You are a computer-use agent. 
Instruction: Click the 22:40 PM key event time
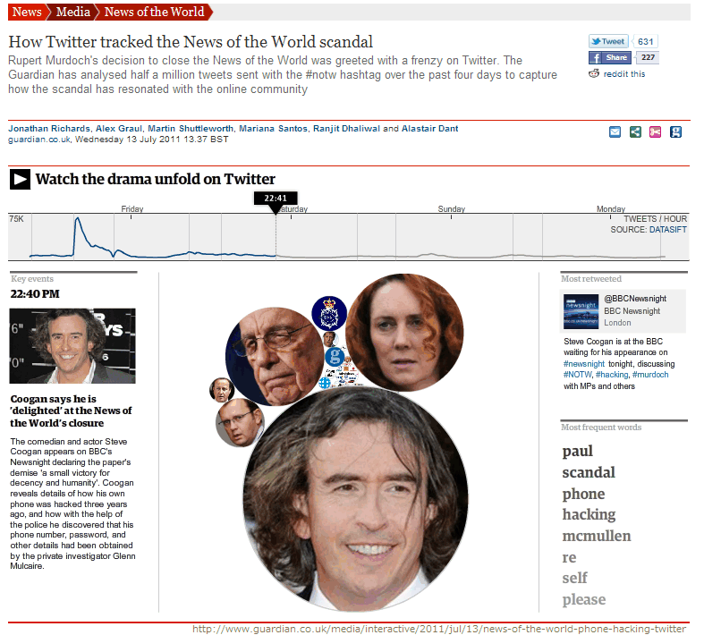[35, 294]
